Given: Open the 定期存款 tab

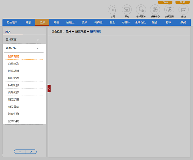Looking at the screenshot, I should pyautogui.click(x=140, y=22).
